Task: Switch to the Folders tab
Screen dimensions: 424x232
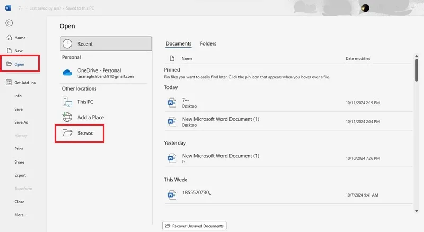Action: click(x=208, y=43)
